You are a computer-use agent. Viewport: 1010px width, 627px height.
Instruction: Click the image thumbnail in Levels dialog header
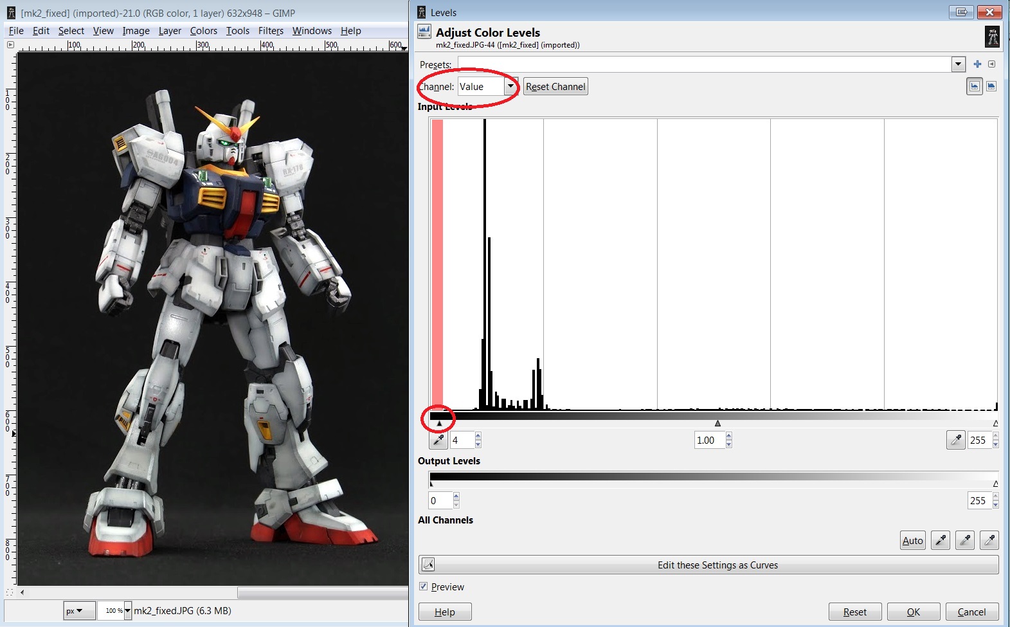click(993, 36)
